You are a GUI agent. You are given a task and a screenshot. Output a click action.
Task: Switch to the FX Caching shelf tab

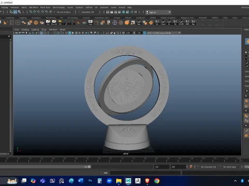(x=73, y=18)
